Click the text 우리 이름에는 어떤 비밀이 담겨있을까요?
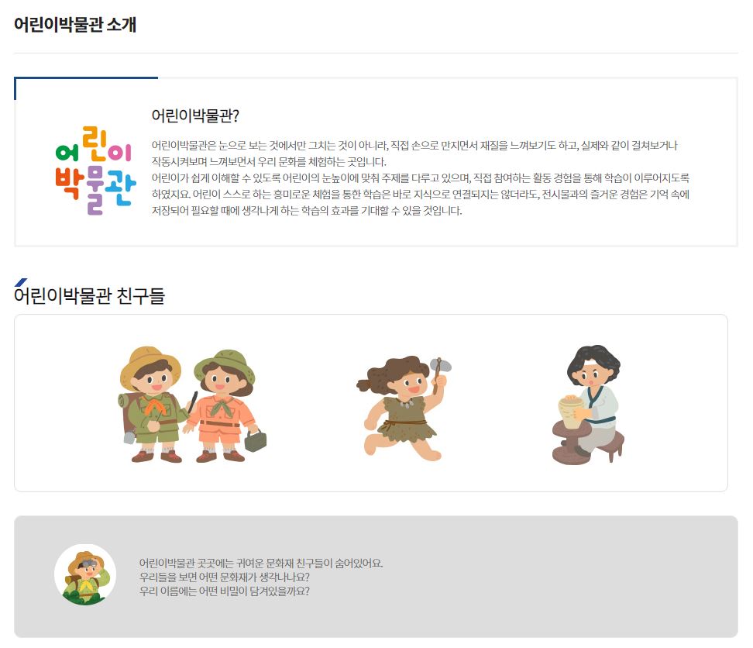Image resolution: width=753 pixels, height=648 pixels. coord(224,591)
